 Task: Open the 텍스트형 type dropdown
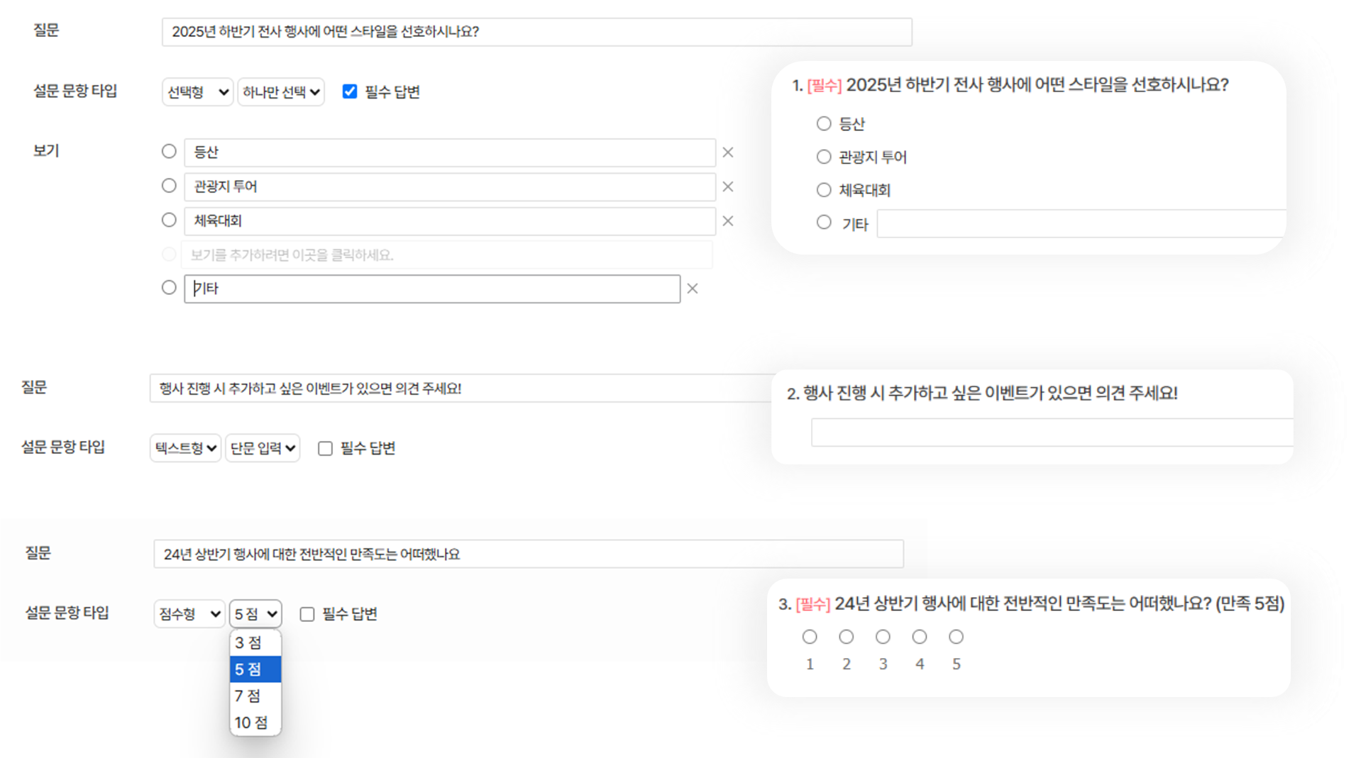185,448
